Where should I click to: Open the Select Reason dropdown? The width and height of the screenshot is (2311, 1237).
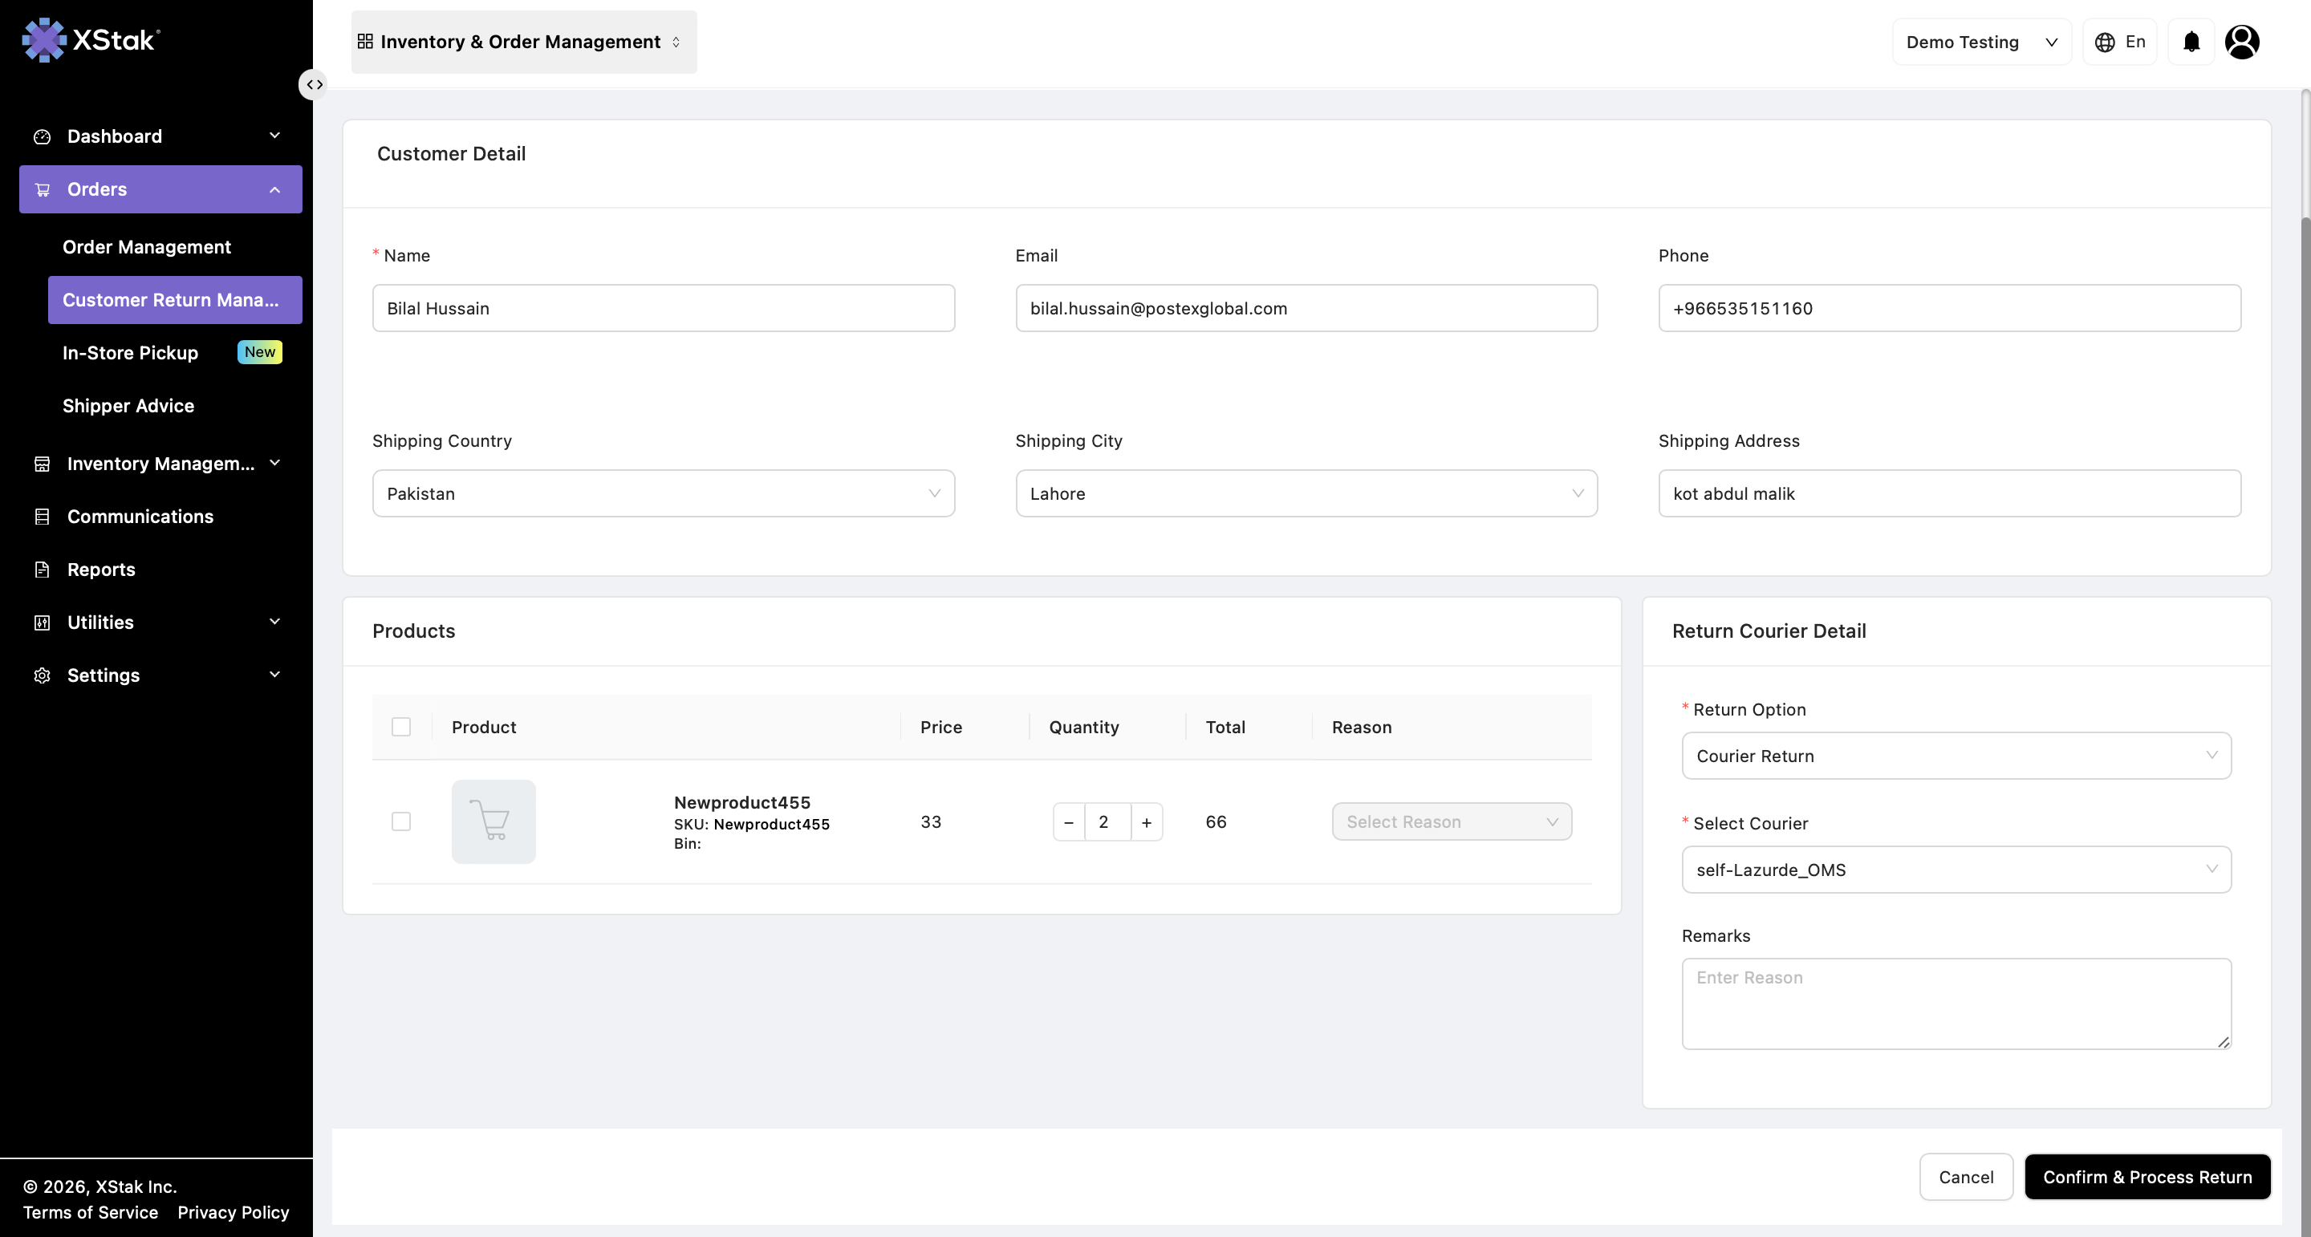(x=1451, y=821)
